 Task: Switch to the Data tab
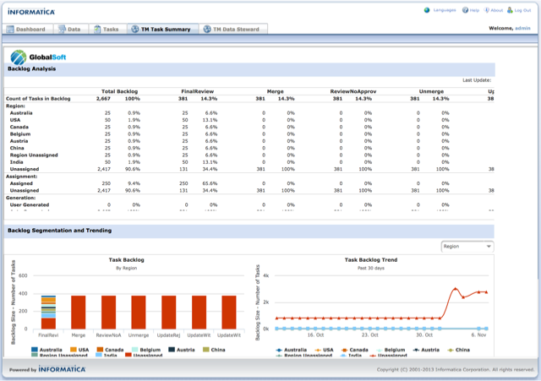pos(71,30)
